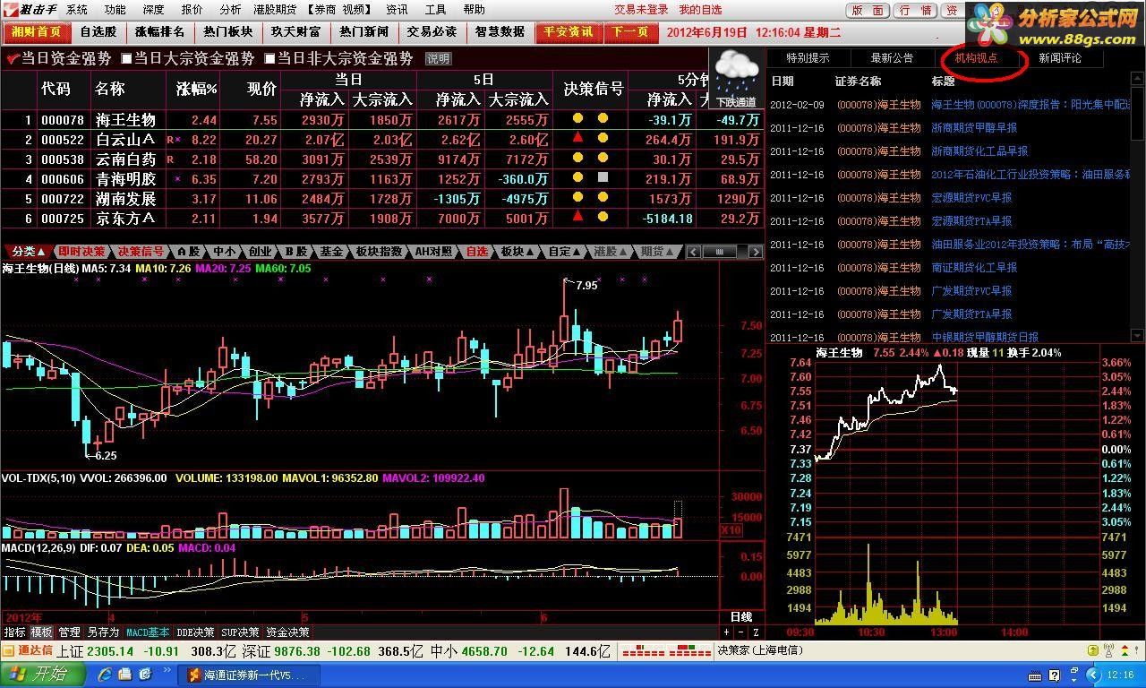
Task: Click the + zoom-in chart button
Action: [x=726, y=632]
